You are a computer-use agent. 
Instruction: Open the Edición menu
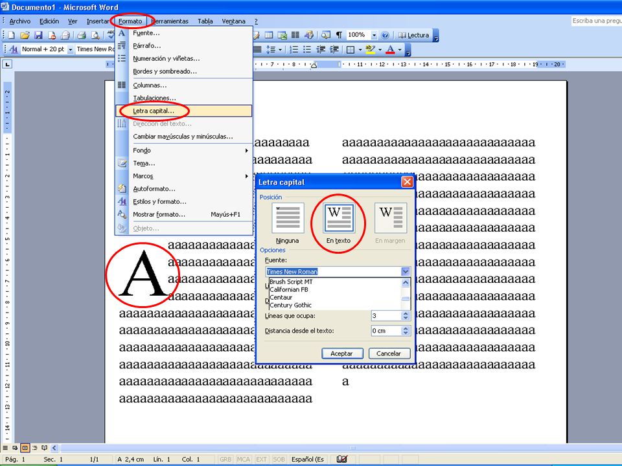pos(49,21)
